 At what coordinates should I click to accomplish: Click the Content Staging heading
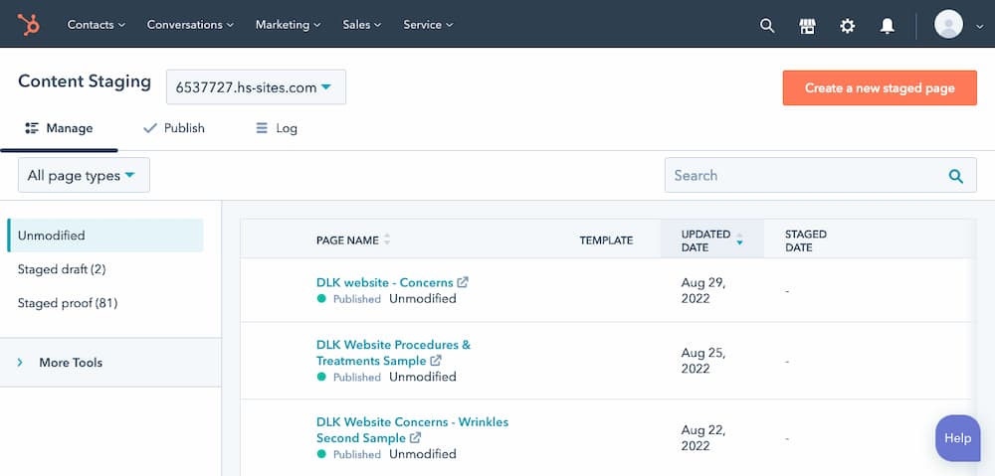85,81
